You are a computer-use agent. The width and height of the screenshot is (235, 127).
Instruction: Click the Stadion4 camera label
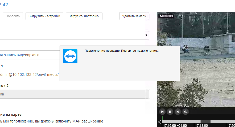click(x=166, y=16)
